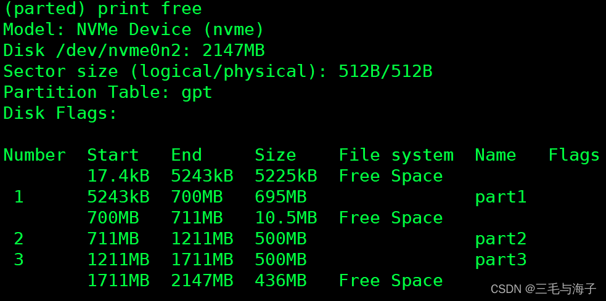This screenshot has height=301, width=606.
Task: Click the 'Size' column header
Action: click(x=276, y=155)
